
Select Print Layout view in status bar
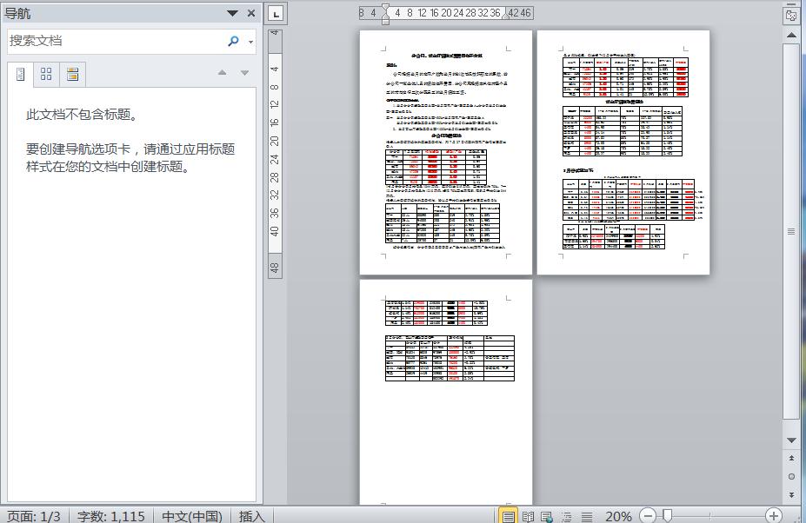pyautogui.click(x=508, y=516)
